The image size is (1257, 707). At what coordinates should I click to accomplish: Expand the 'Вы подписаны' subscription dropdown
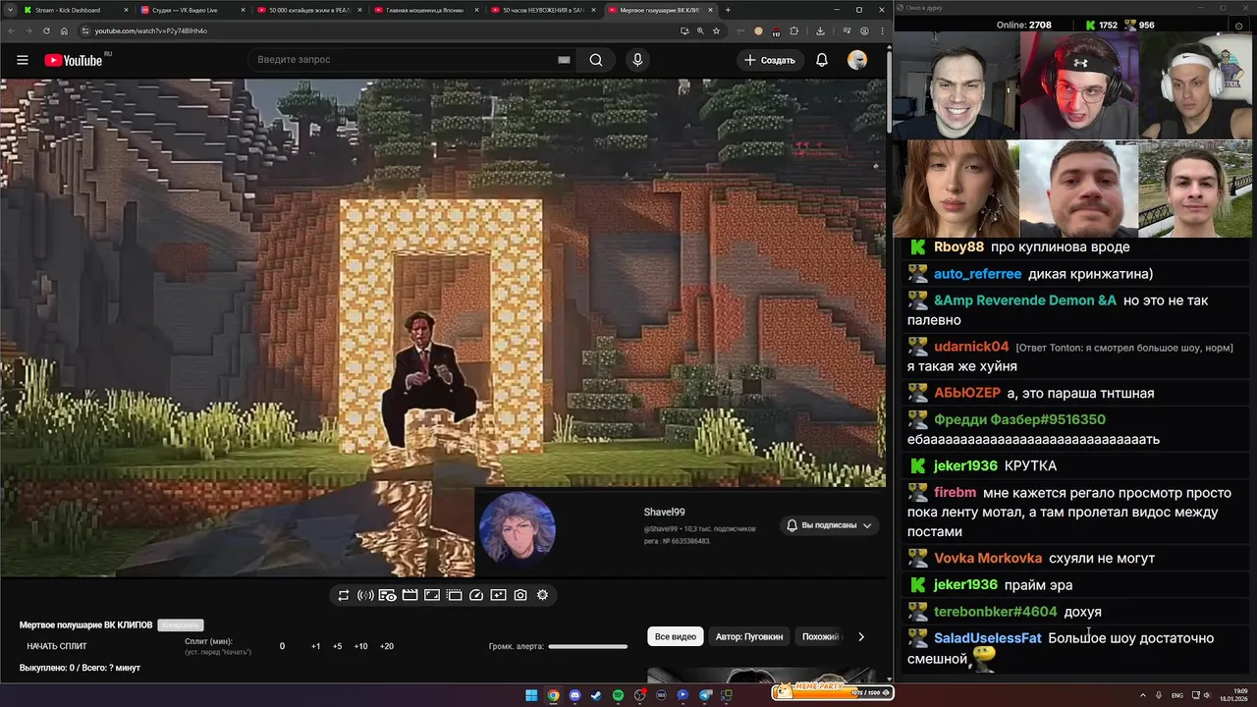click(x=829, y=525)
